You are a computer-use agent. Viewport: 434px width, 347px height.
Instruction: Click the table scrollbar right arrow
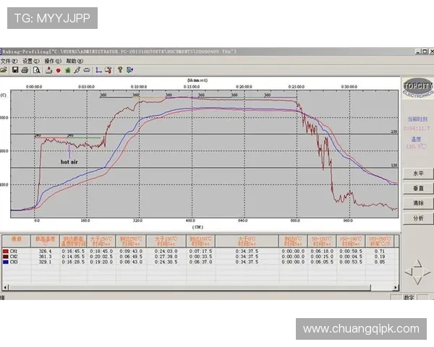click(396, 288)
